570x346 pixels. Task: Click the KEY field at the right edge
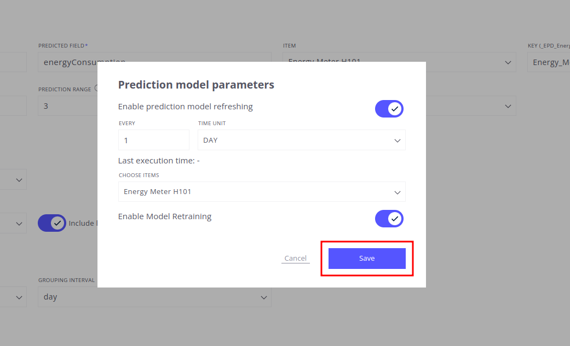click(x=549, y=62)
